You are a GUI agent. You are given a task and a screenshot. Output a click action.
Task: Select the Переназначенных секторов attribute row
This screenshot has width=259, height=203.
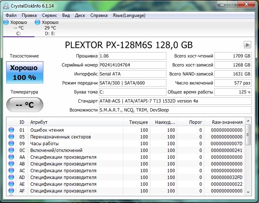pyautogui.click(x=126, y=137)
